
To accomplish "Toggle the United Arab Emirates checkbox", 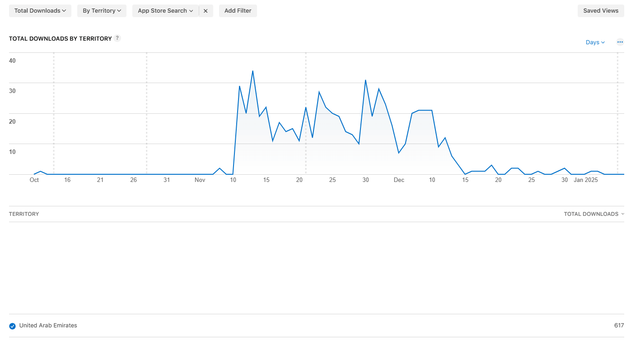I will coord(12,326).
